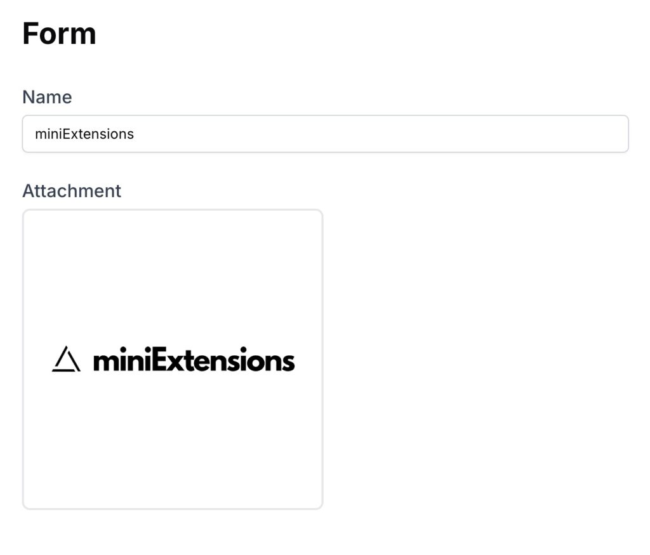Open the attachment preview thumbnail
This screenshot has width=650, height=555.
coord(173,359)
